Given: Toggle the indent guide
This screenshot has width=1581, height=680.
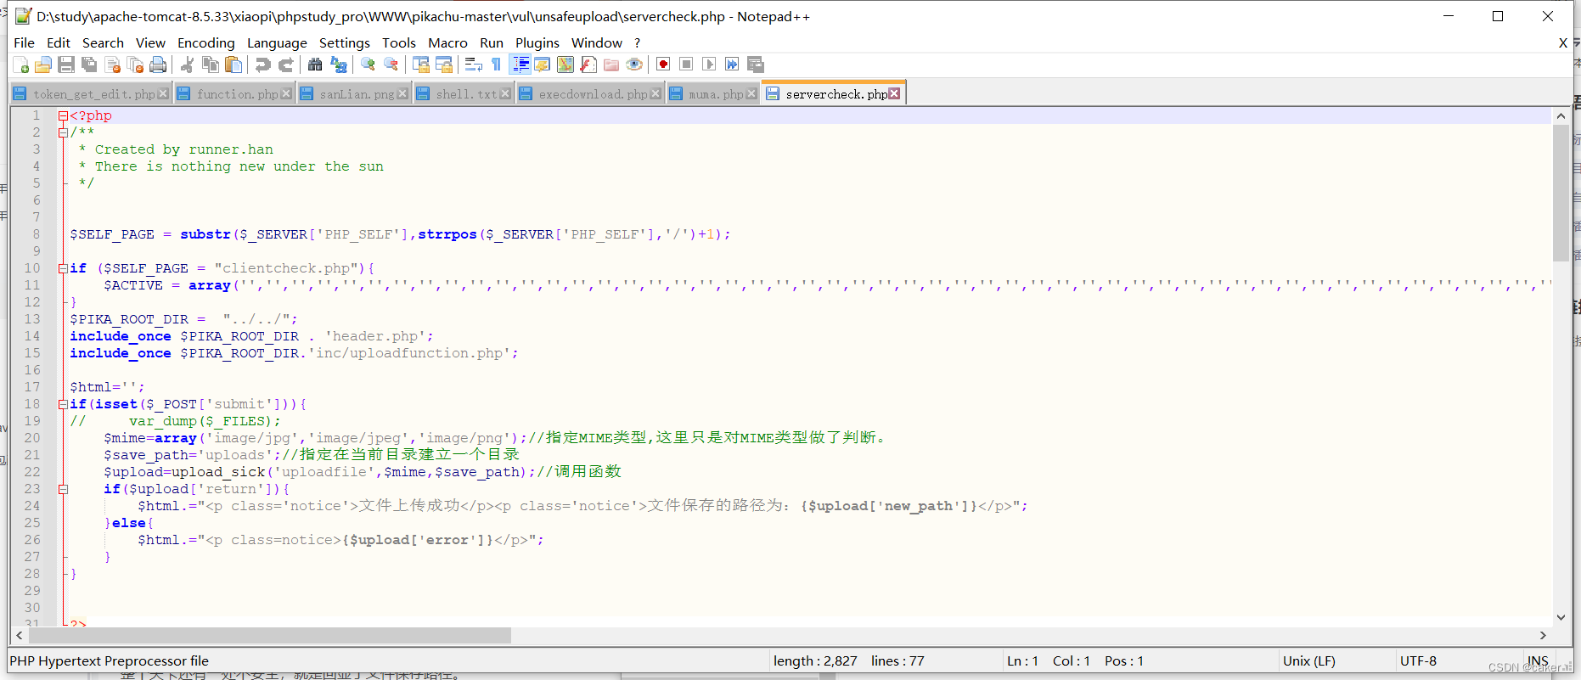Looking at the screenshot, I should (520, 65).
